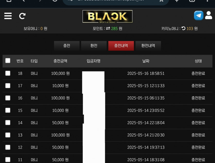This screenshot has height=163, width=215.
Task: Click the casino money refresh icon
Action: pyautogui.click(x=183, y=28)
